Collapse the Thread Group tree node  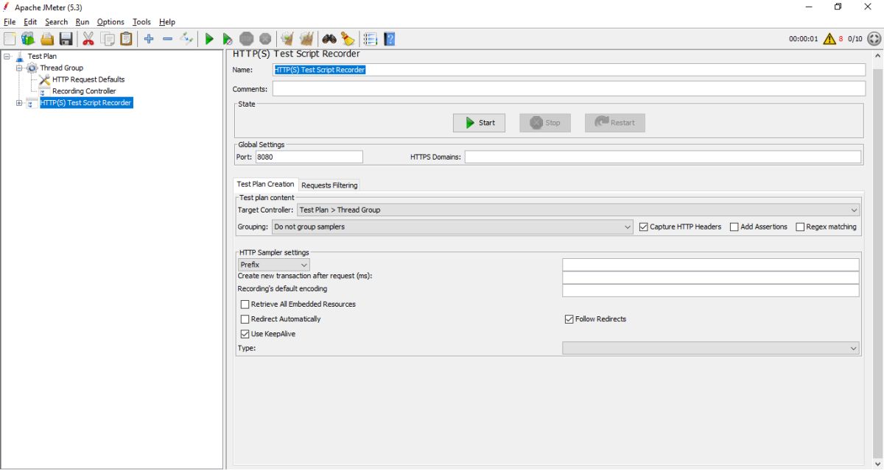coord(19,68)
